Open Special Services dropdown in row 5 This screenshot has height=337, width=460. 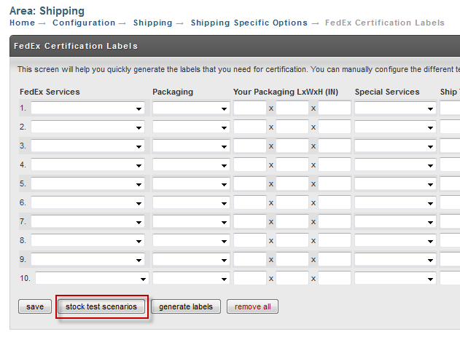pyautogui.click(x=395, y=184)
